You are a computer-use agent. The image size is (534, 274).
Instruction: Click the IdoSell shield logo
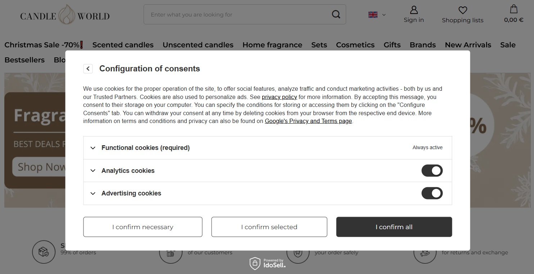255,263
